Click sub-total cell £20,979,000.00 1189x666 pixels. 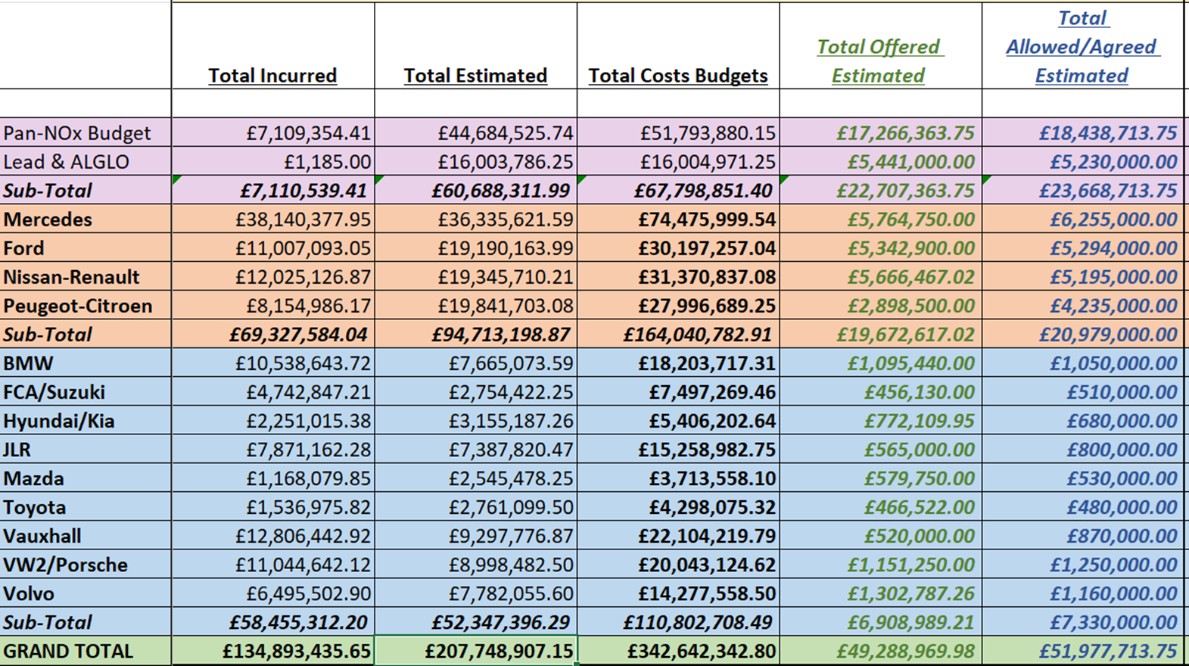(x=1083, y=335)
